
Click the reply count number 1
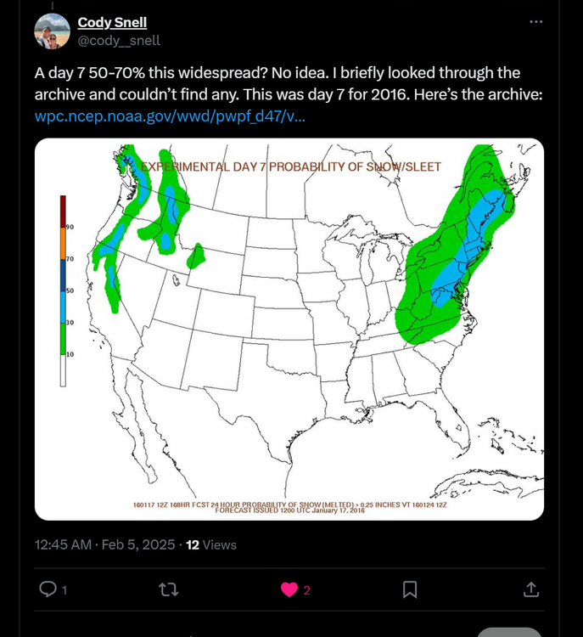[64, 590]
